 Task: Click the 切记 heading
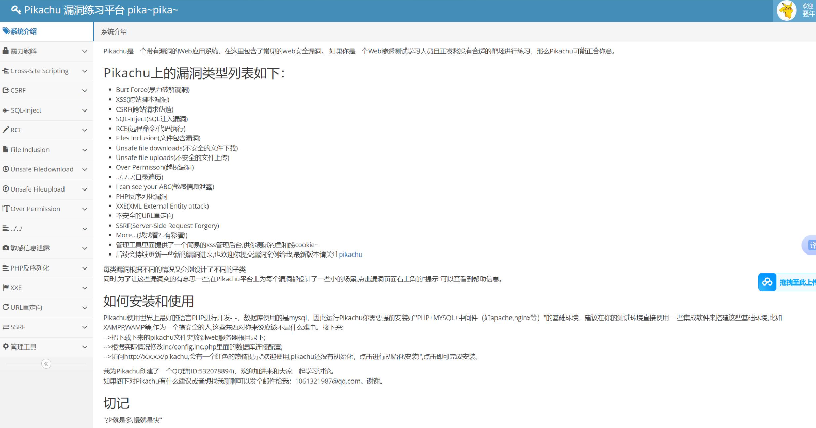[x=117, y=403]
